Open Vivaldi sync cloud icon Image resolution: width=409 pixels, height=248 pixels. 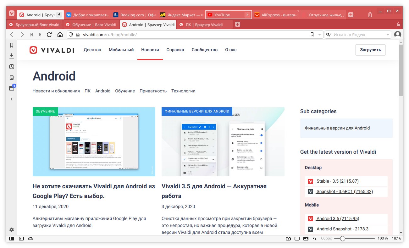tap(30, 239)
